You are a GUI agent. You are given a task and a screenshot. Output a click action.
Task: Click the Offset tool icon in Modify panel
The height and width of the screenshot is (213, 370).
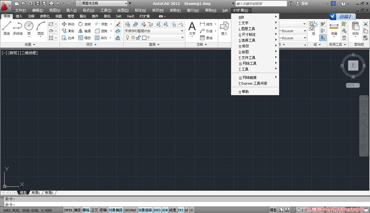click(x=118, y=38)
